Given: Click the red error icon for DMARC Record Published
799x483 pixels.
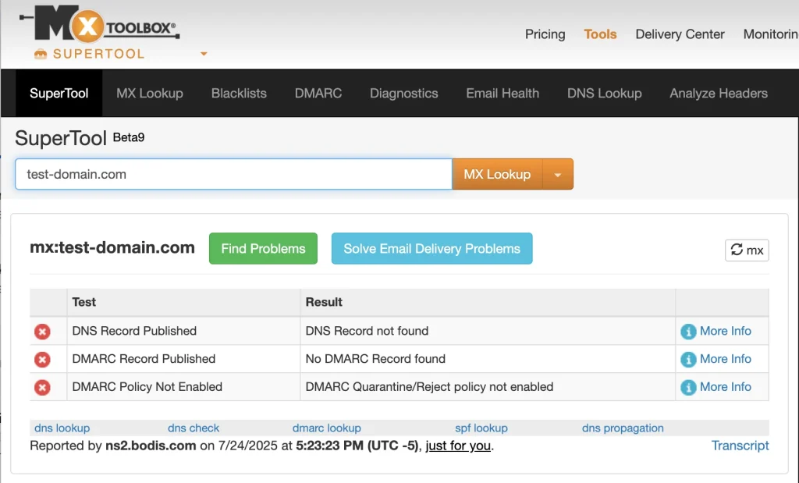Looking at the screenshot, I should 42,360.
